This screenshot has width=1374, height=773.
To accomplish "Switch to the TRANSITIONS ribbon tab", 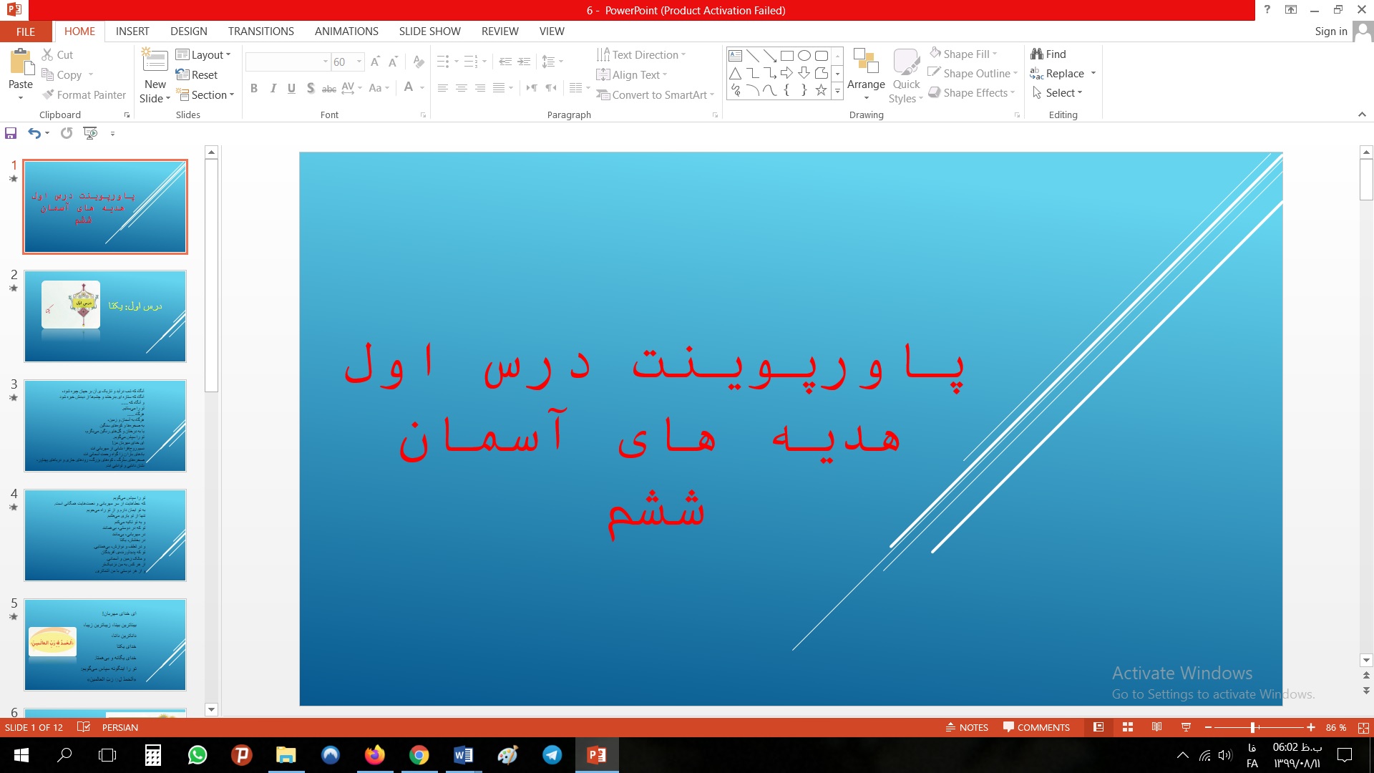I will (260, 31).
